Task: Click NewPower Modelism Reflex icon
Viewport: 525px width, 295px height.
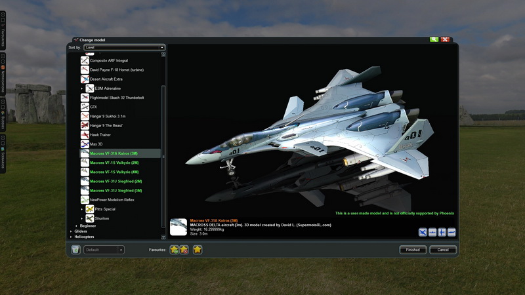Action: click(x=85, y=200)
